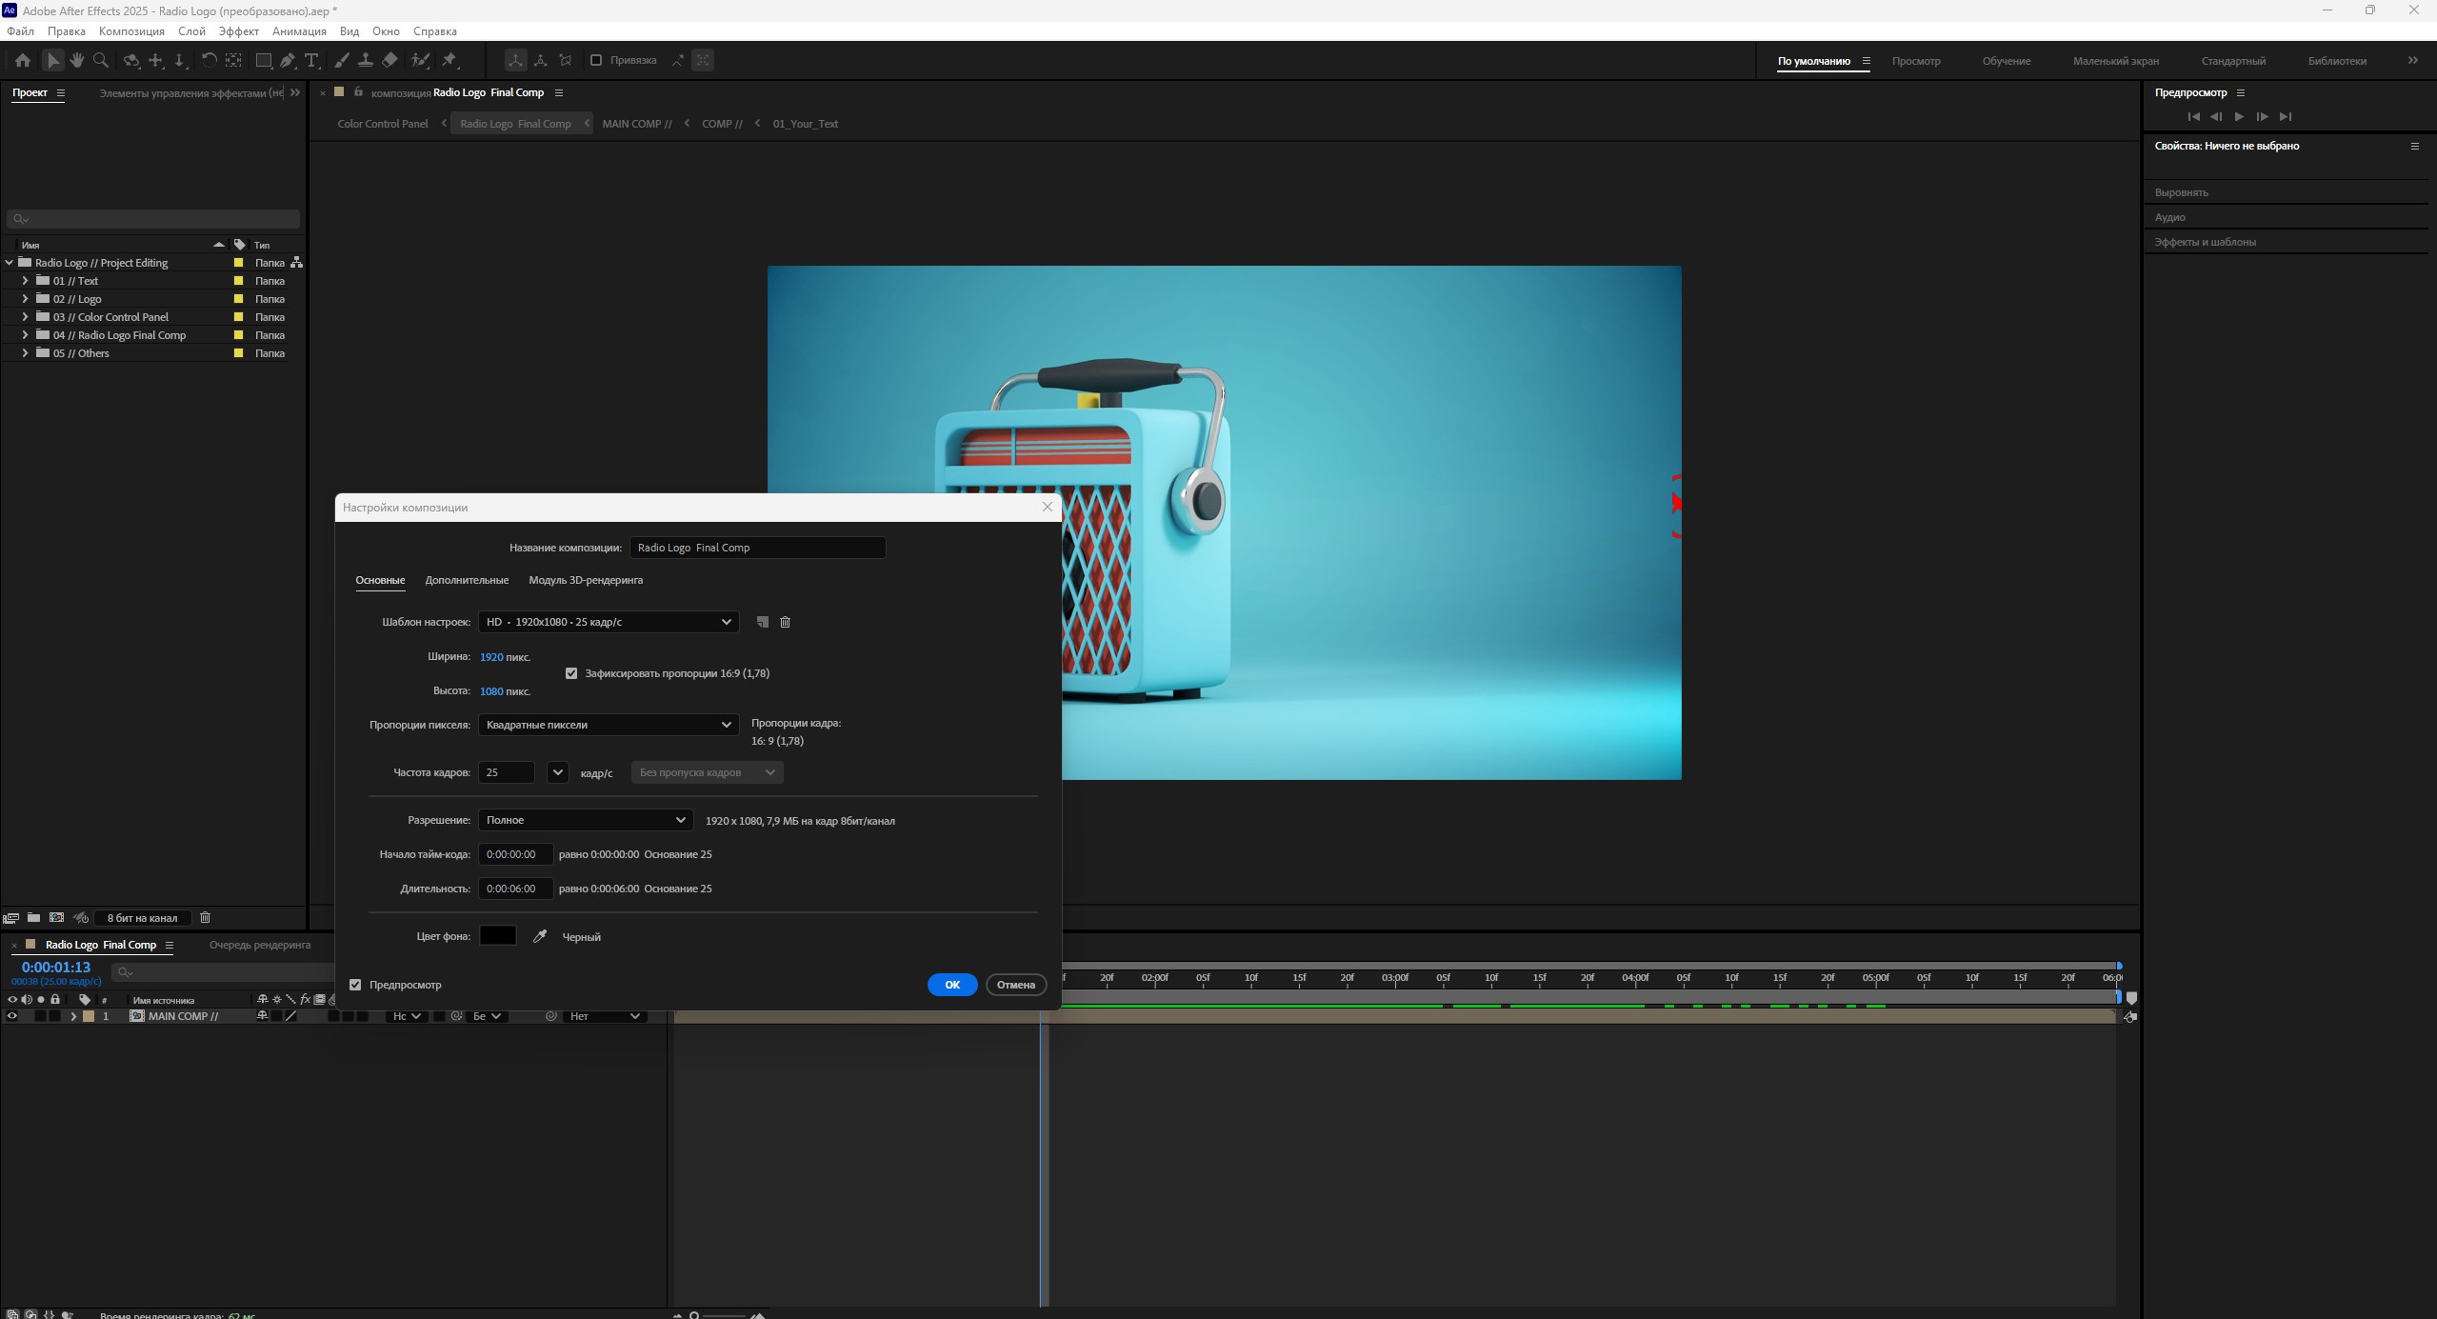Screen dimensions: 2437x1319
Task: Open the Шаблон настроек preset dropdown
Action: pos(609,622)
